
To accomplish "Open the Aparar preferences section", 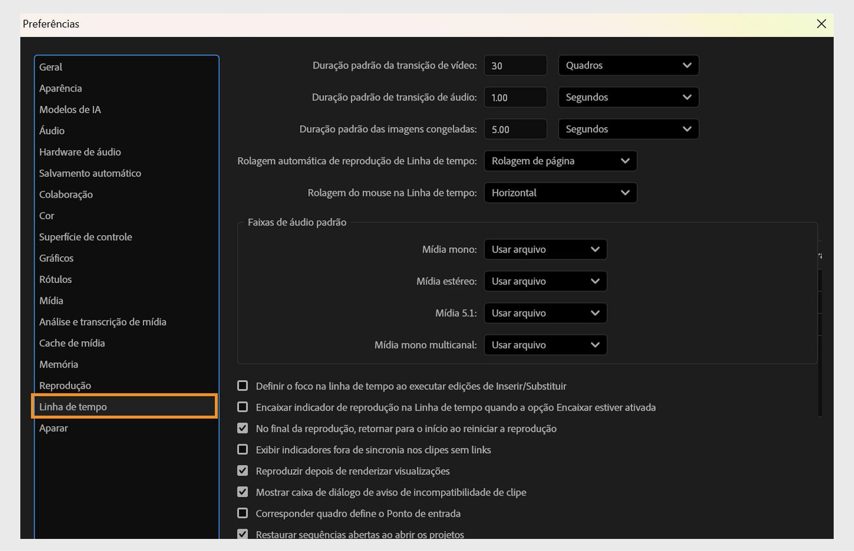I will [53, 428].
